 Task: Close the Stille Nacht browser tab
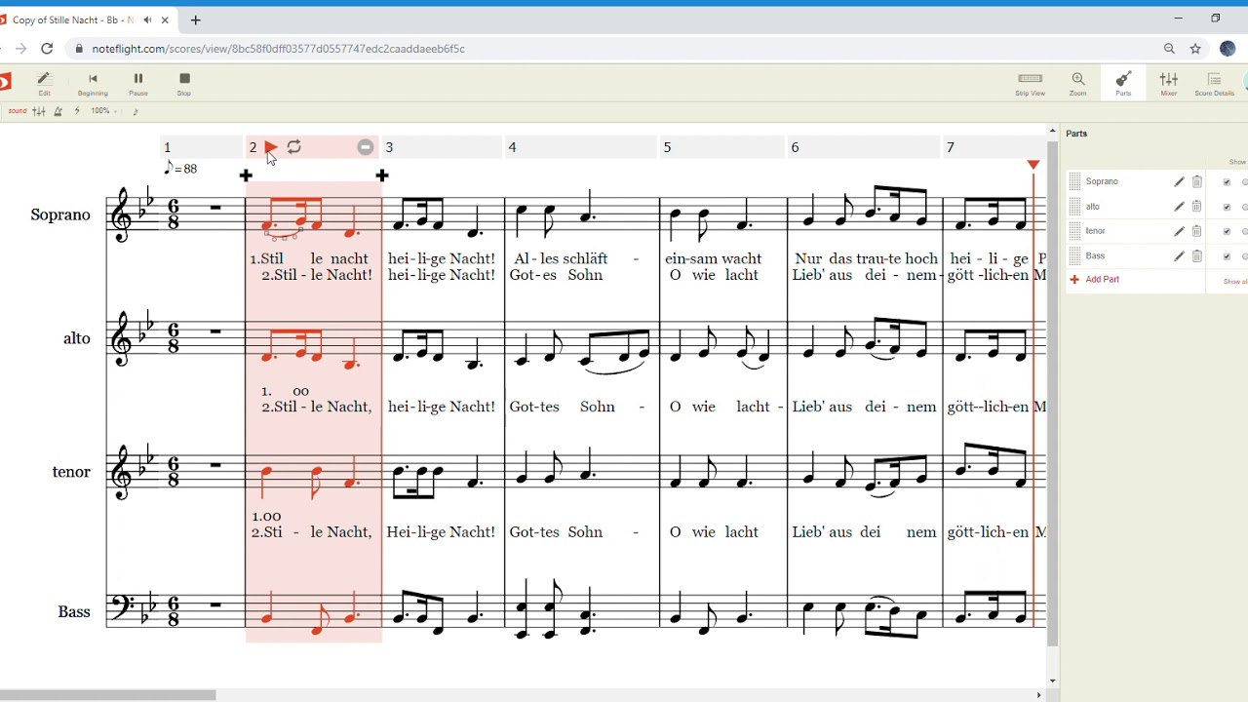coord(166,19)
